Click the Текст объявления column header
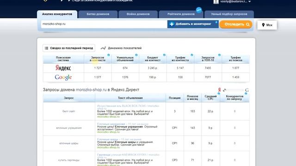The image size is (296, 166). point(130,98)
